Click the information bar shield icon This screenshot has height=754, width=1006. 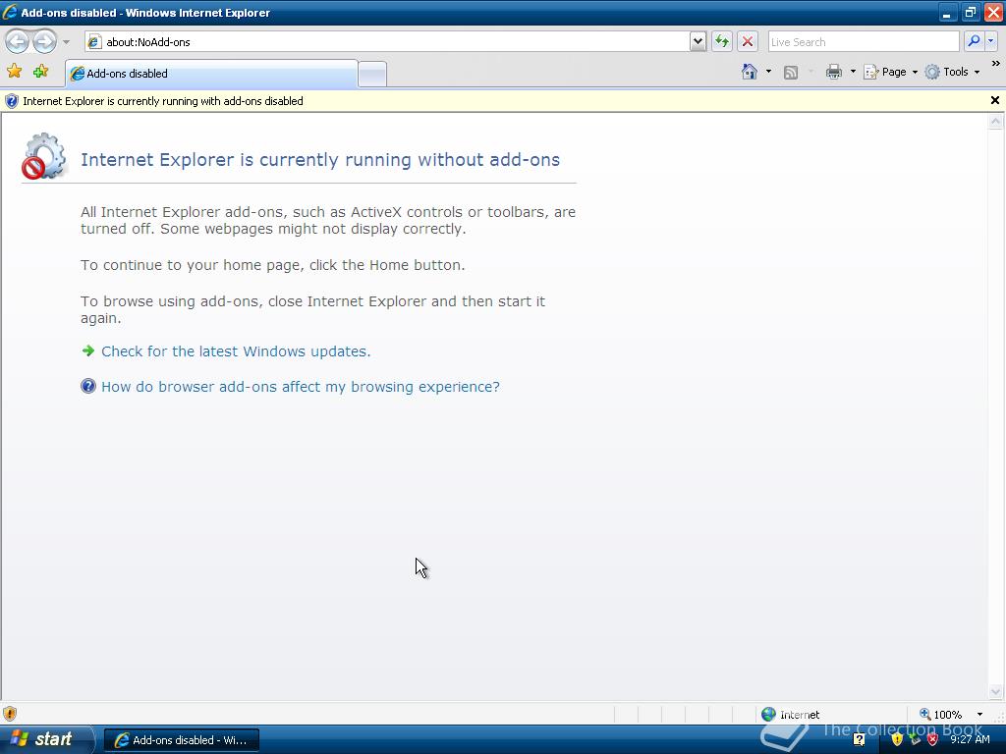click(x=12, y=101)
